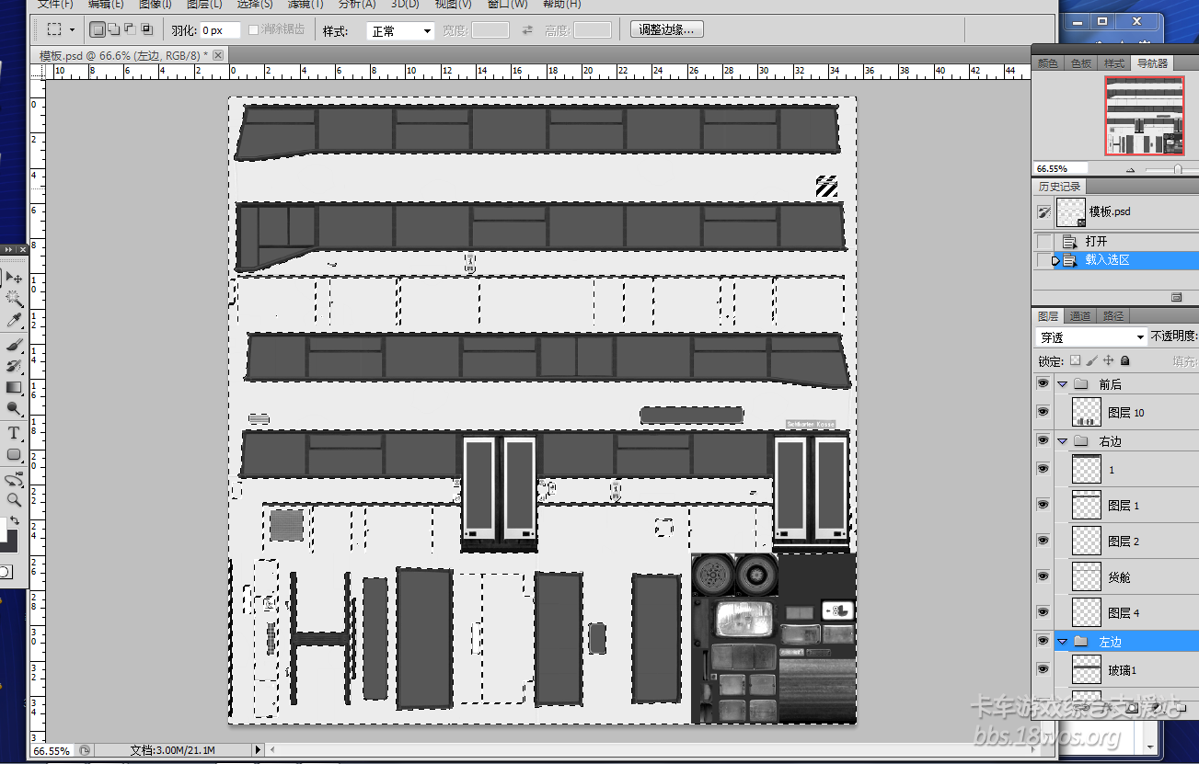Screen dimensions: 1199x764
Task: Hide the 货舱 layer
Action: (1043, 576)
